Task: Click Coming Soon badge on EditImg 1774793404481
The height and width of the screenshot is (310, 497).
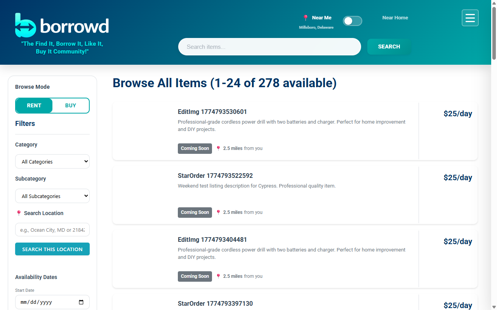Action: click(x=195, y=276)
